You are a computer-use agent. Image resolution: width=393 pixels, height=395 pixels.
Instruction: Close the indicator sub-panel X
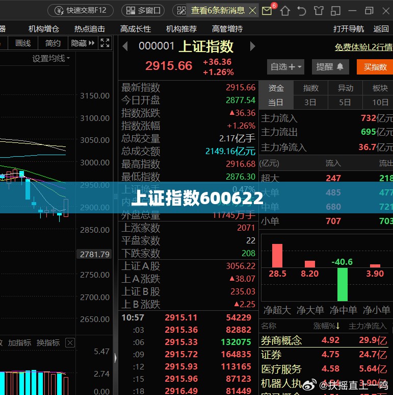point(70,342)
